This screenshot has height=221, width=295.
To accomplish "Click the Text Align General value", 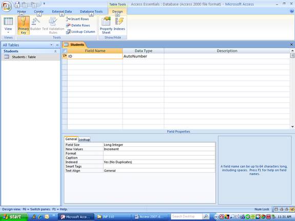I will (x=159, y=171).
